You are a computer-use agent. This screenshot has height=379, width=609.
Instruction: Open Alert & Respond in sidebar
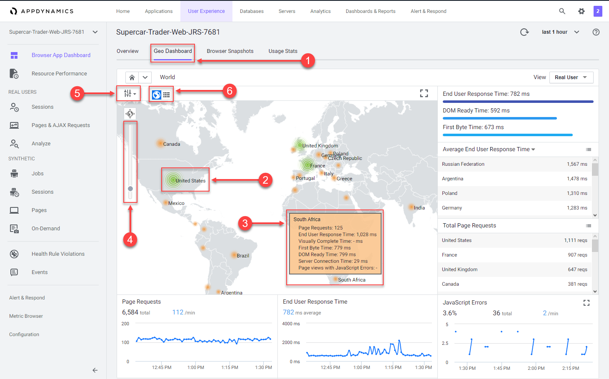[27, 298]
